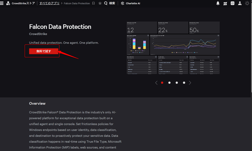Click the Overview section heading

[37, 104]
